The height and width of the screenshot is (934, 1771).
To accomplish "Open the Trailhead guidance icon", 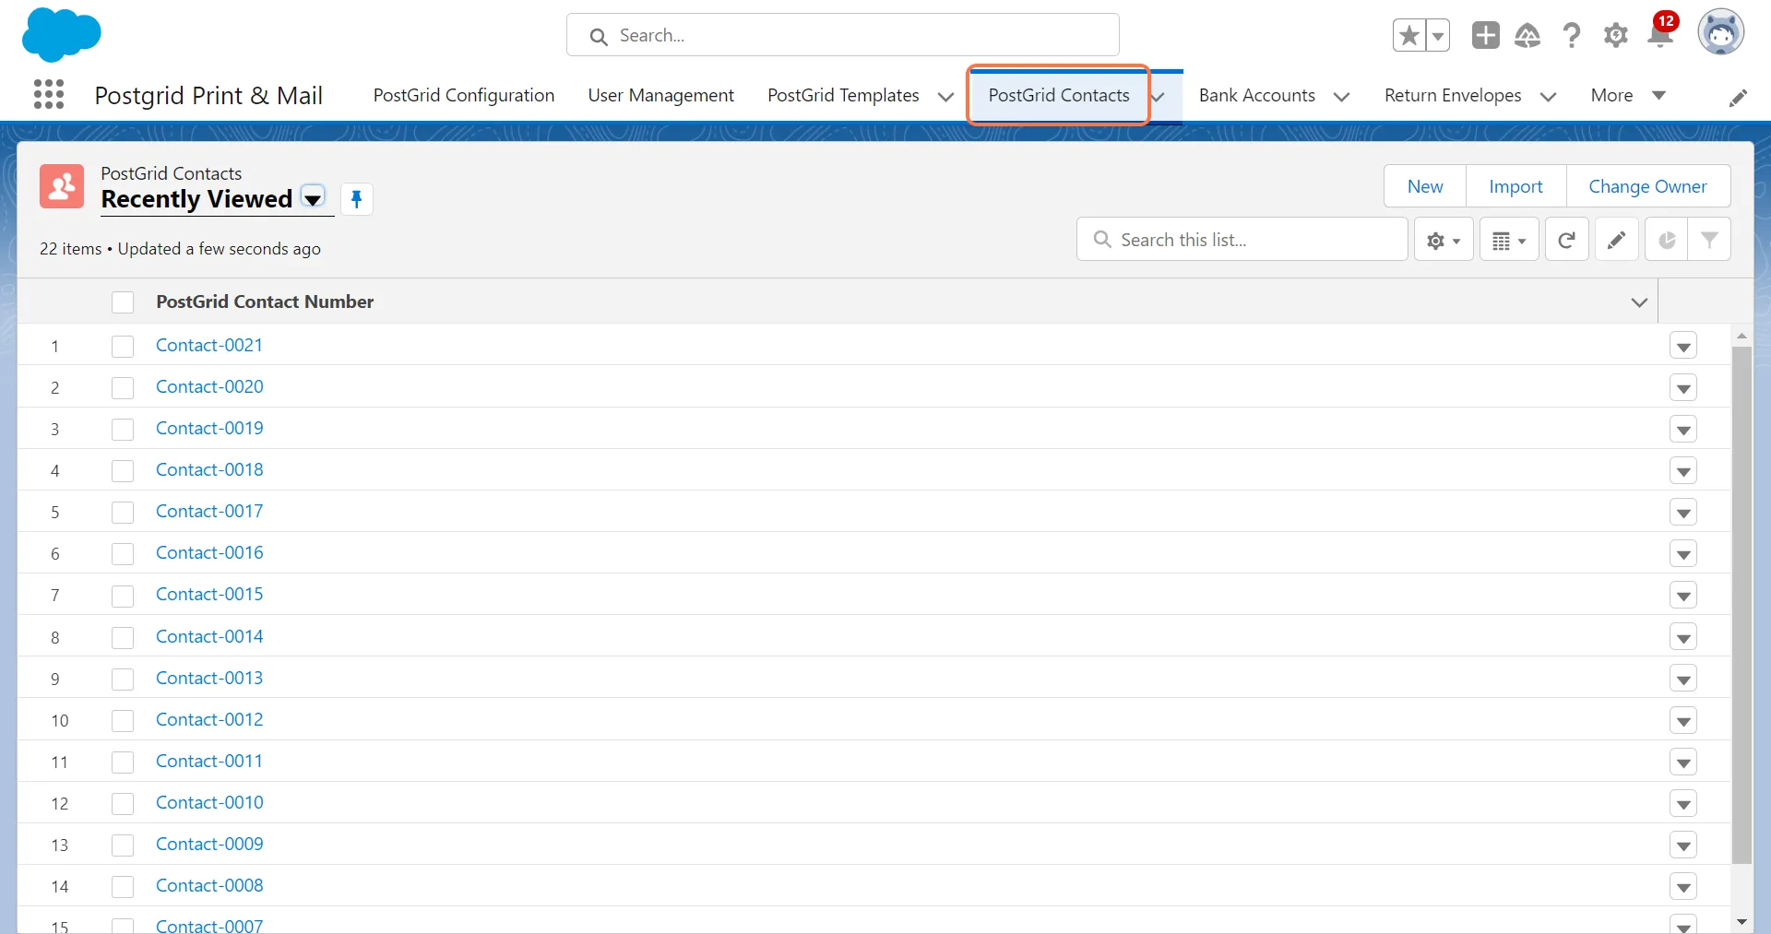I will pyautogui.click(x=1527, y=36).
